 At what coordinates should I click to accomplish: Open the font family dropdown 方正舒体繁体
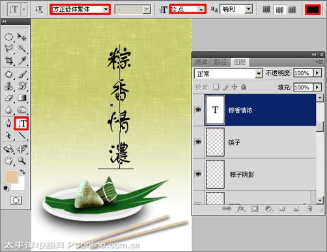106,9
